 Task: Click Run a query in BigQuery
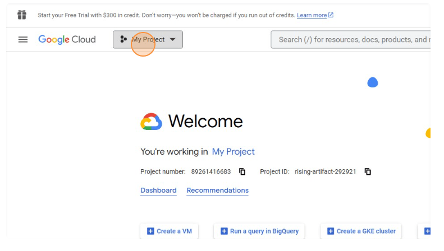coord(259,231)
